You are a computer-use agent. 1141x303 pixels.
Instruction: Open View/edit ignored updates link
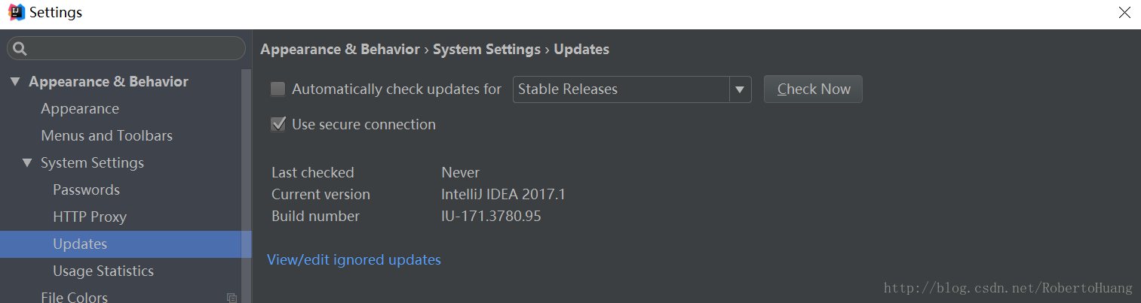click(354, 260)
